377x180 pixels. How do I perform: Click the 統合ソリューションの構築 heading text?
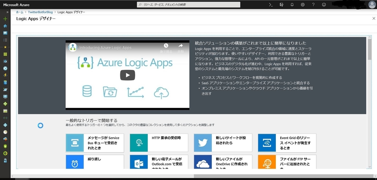pos(250,43)
